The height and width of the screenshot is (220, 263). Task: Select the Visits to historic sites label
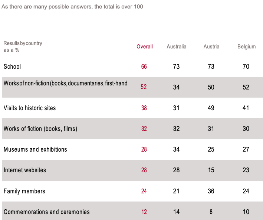point(30,108)
